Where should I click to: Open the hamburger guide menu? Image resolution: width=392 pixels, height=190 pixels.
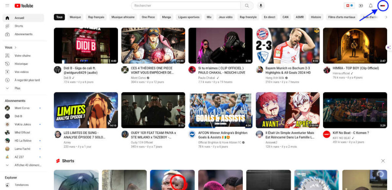pos(7,5)
